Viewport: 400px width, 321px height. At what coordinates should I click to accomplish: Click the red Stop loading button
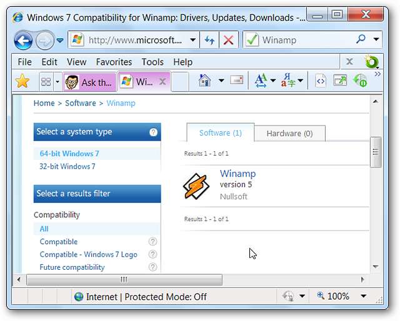point(228,40)
